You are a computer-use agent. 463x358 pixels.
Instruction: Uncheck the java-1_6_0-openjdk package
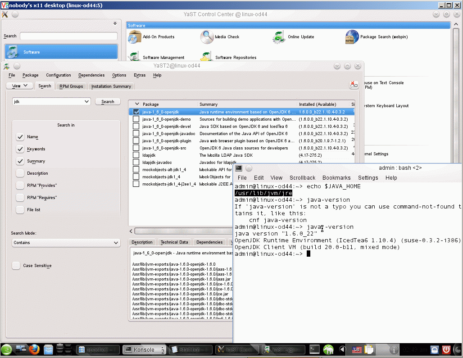pyautogui.click(x=136, y=112)
